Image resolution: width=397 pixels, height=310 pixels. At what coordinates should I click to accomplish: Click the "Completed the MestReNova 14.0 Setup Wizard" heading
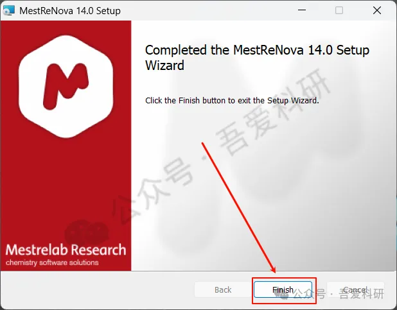coord(257,58)
